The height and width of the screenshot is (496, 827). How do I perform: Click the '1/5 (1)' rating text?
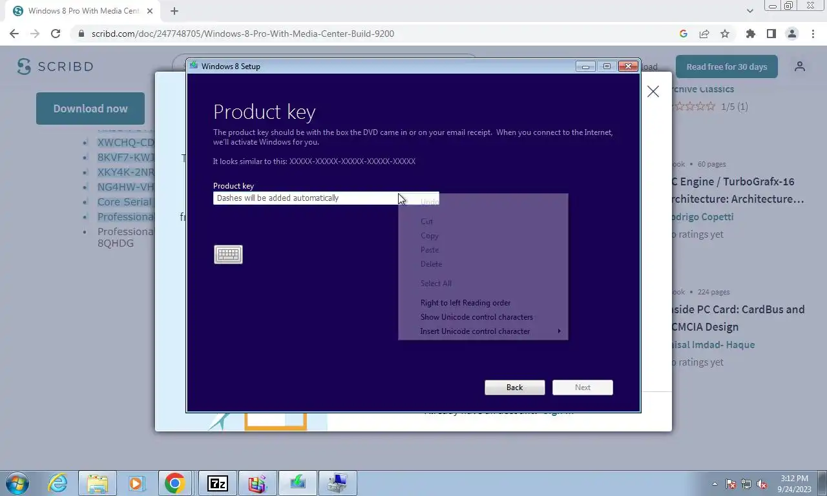click(x=735, y=107)
